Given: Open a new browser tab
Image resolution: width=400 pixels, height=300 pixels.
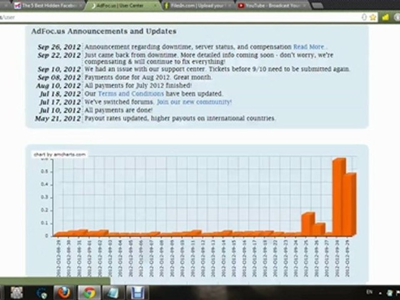Looking at the screenshot, I should (x=317, y=5).
